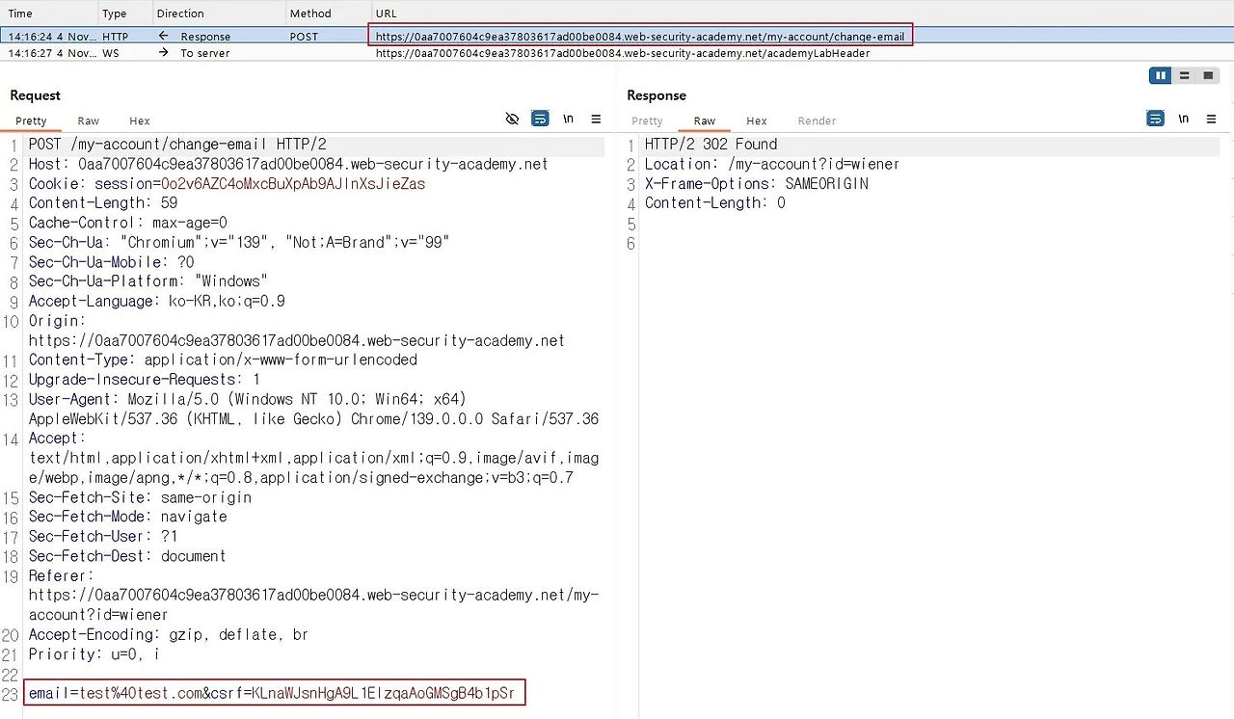This screenshot has width=1234, height=719.
Task: Click Sec-Ch-Ua-Platform "Windows" header
Action: (148, 281)
